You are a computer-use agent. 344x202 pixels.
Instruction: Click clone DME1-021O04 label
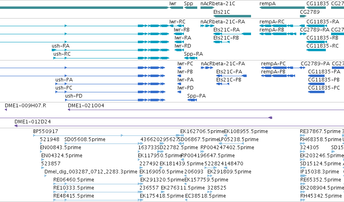pos(86,106)
